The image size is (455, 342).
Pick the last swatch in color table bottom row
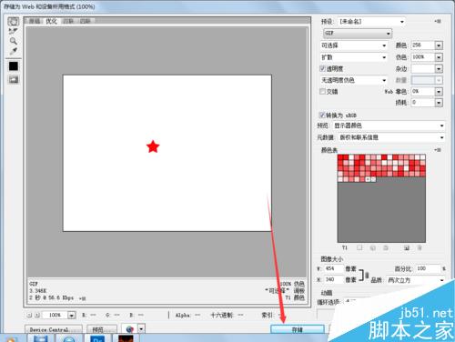click(373, 179)
